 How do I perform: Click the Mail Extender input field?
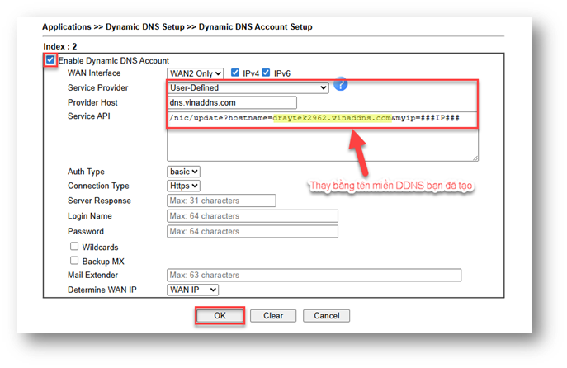(314, 275)
